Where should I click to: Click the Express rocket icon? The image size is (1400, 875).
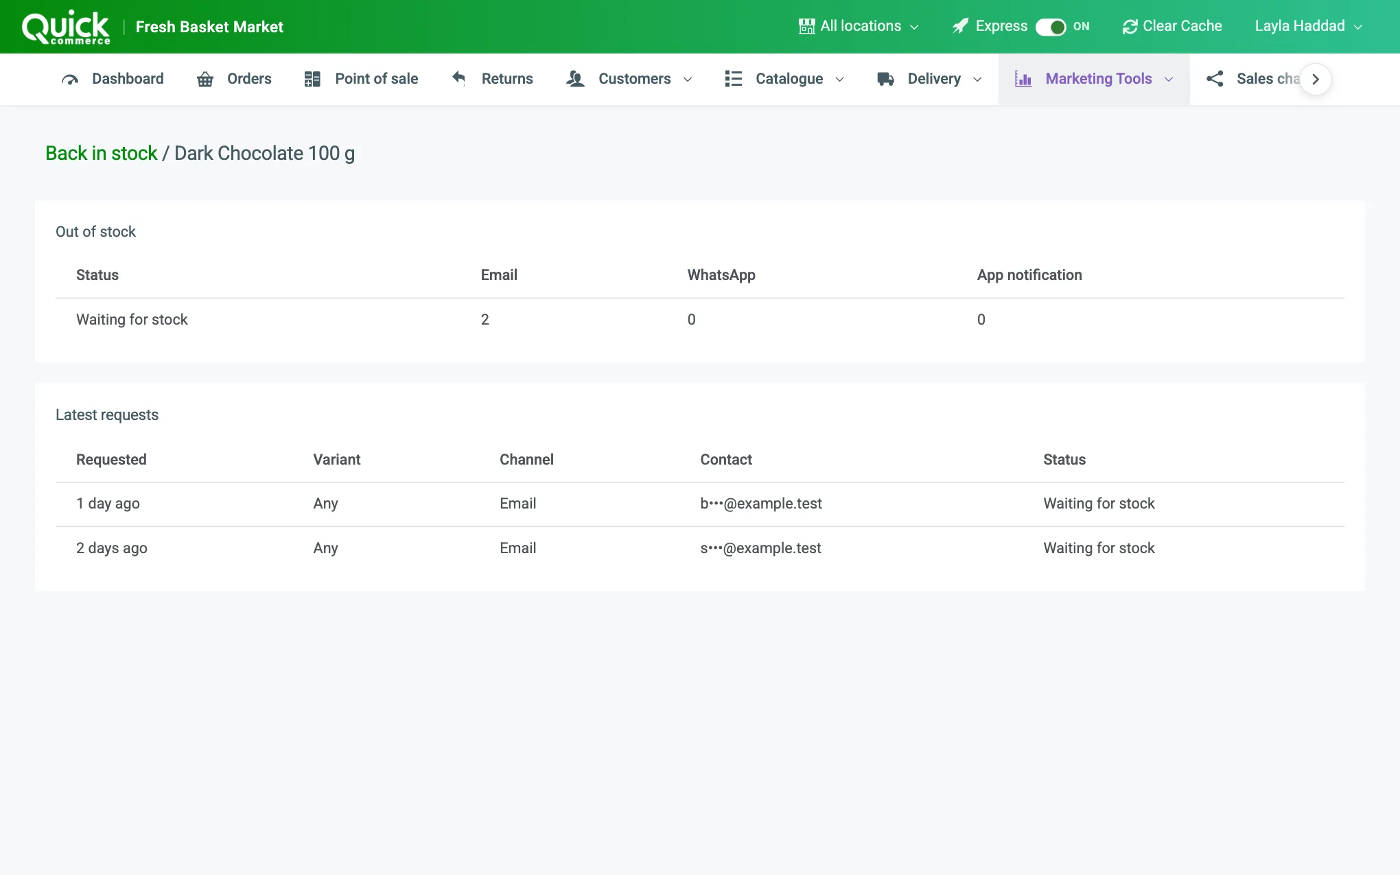(961, 27)
